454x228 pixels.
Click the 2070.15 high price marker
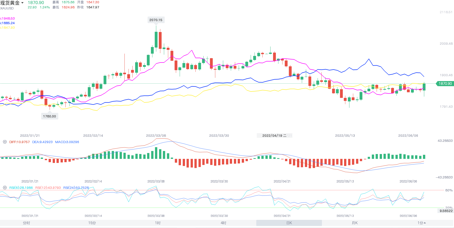pyautogui.click(x=156, y=20)
